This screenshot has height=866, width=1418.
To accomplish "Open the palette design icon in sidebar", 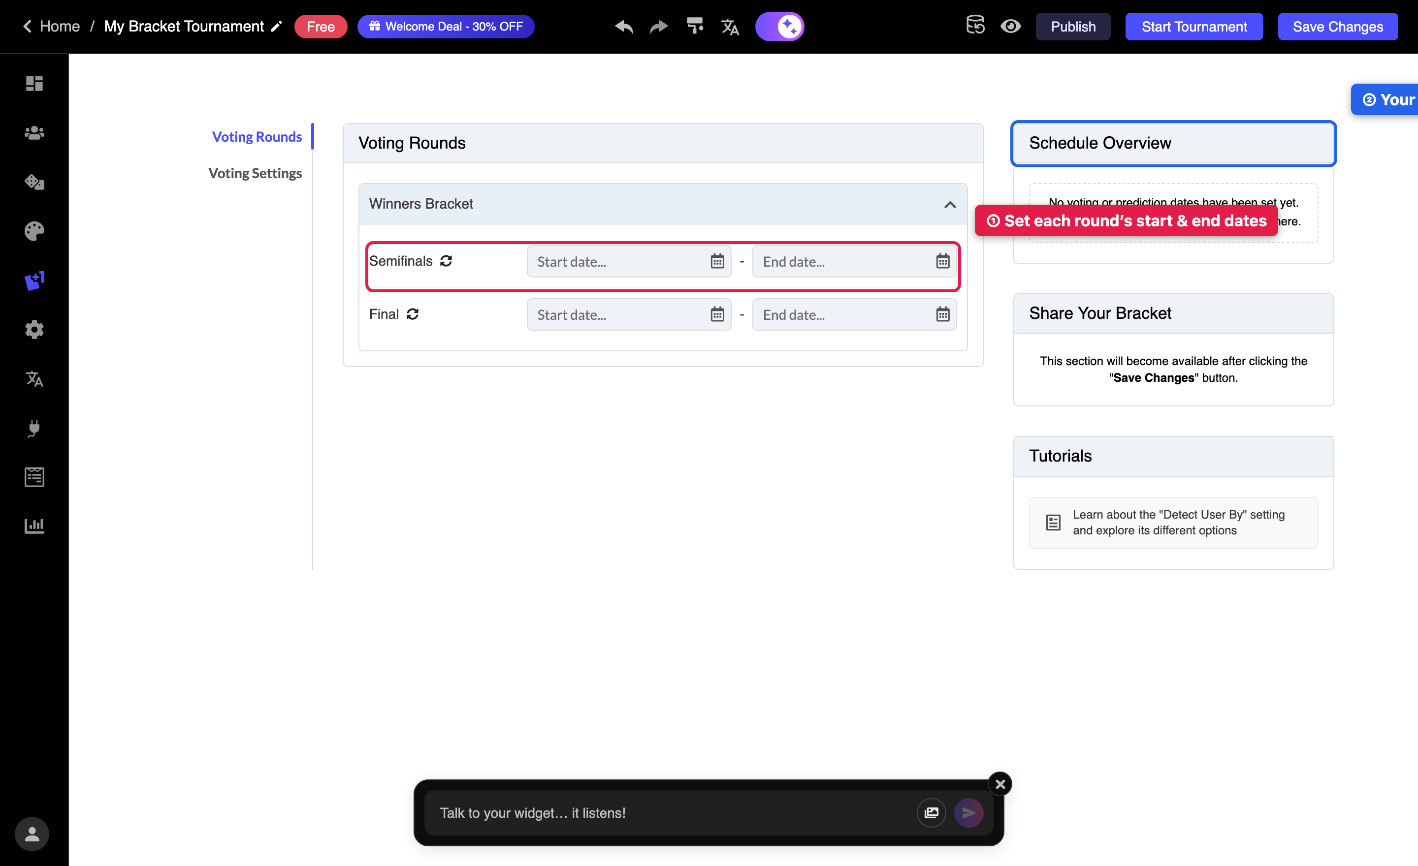I will coord(34,231).
